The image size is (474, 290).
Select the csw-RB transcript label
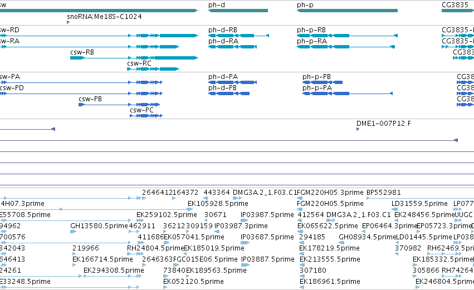(x=82, y=52)
